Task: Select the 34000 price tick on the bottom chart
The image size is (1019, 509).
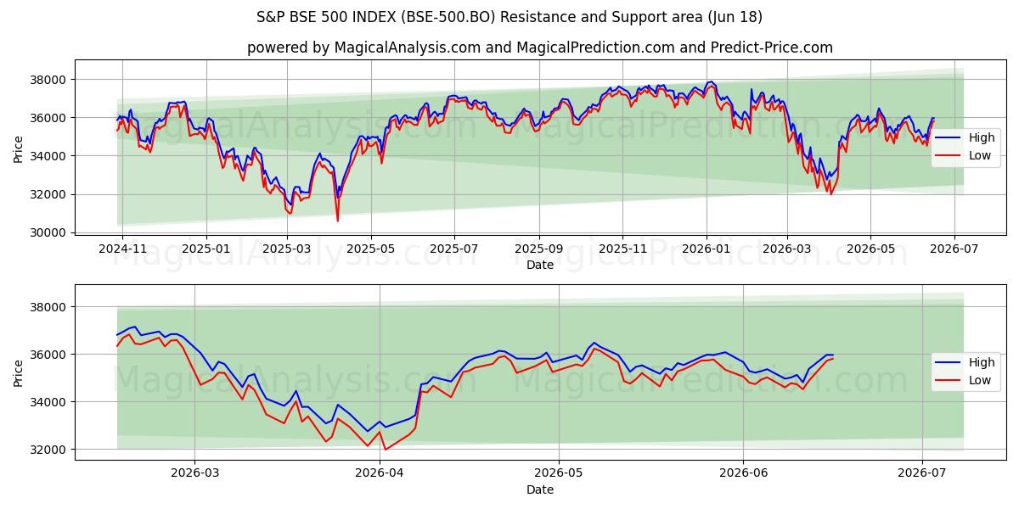Action: (x=49, y=402)
